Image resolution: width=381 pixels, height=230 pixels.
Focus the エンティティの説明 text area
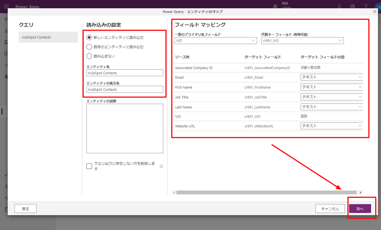click(125, 128)
